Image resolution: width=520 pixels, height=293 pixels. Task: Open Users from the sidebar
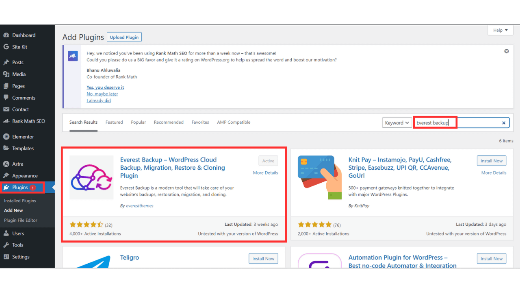pos(17,233)
